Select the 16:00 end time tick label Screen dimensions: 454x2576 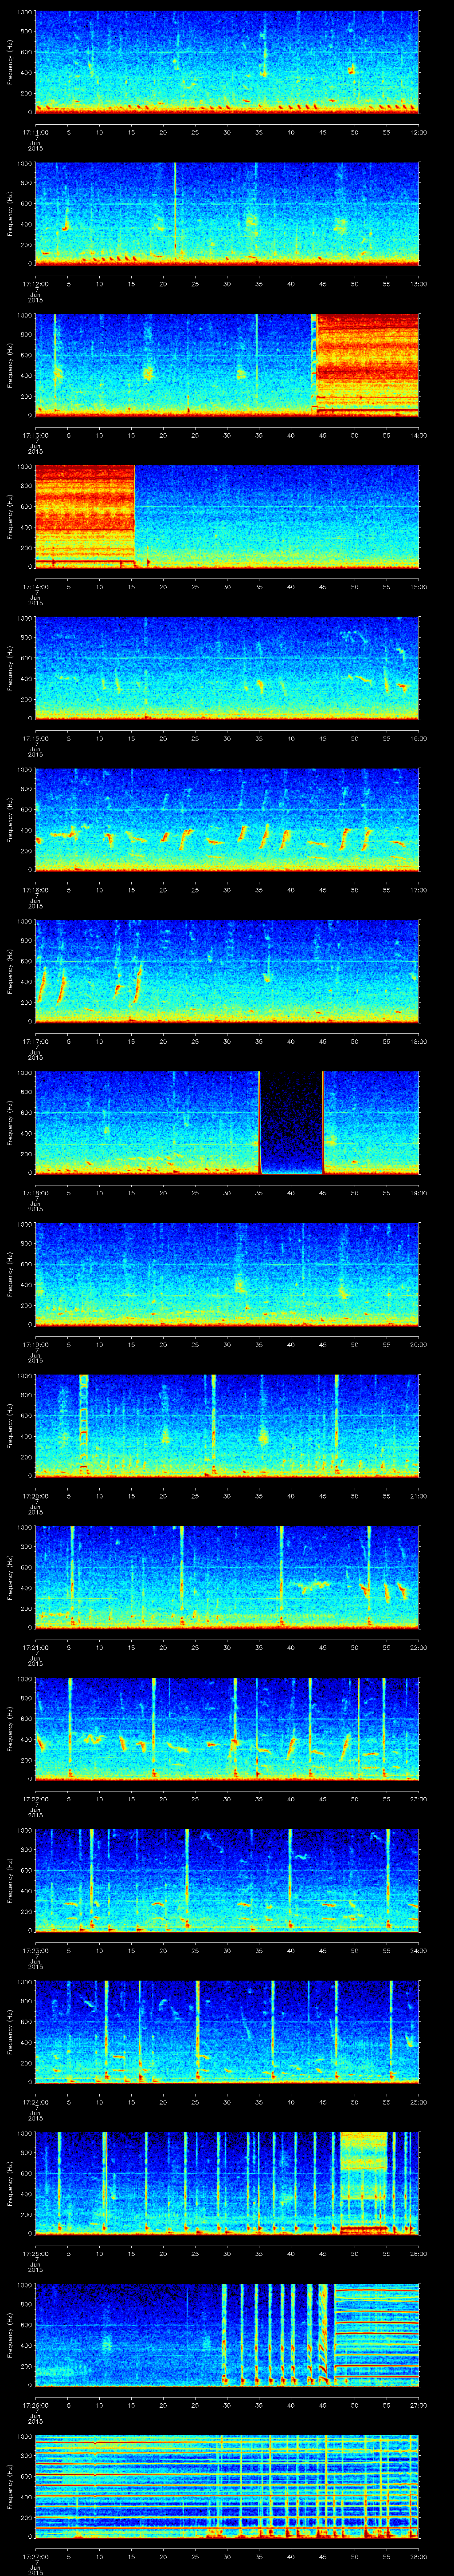click(x=418, y=738)
